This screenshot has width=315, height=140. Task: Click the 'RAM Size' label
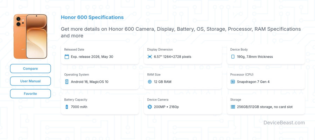click(x=154, y=74)
